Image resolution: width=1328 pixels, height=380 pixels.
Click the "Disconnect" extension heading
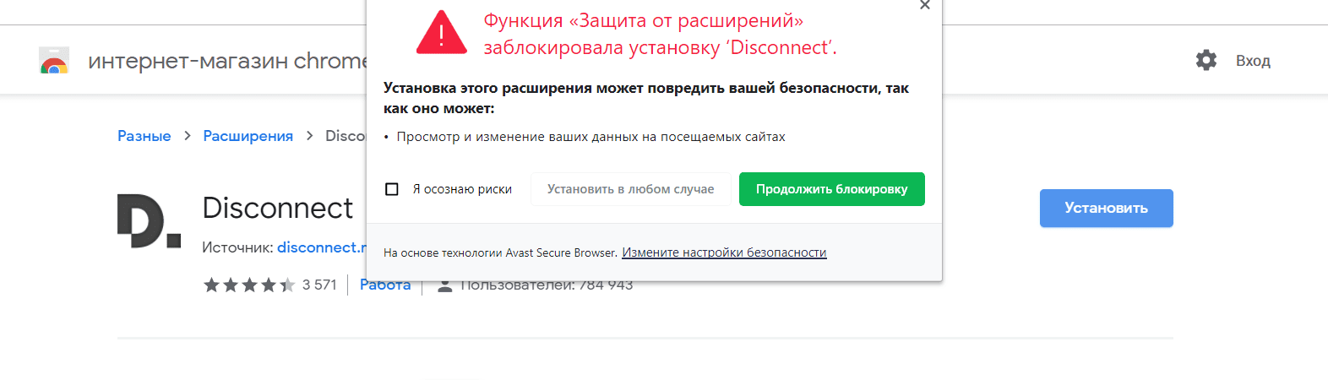pos(277,208)
